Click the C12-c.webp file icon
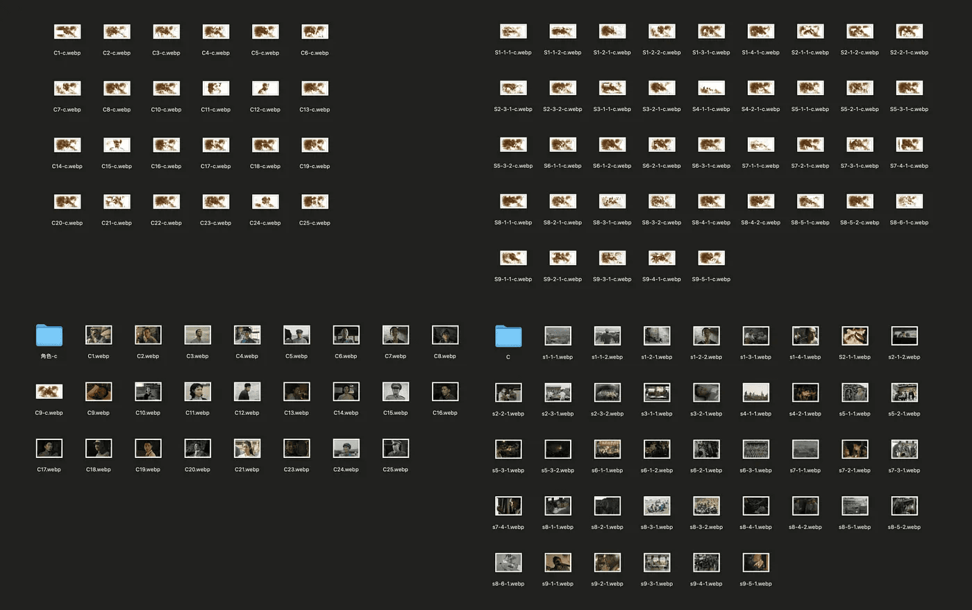Screen dimensions: 972x610 point(265,89)
